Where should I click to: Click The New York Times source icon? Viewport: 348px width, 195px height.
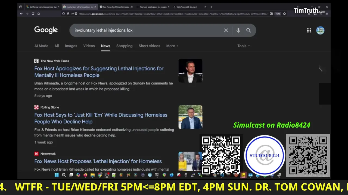36,61
